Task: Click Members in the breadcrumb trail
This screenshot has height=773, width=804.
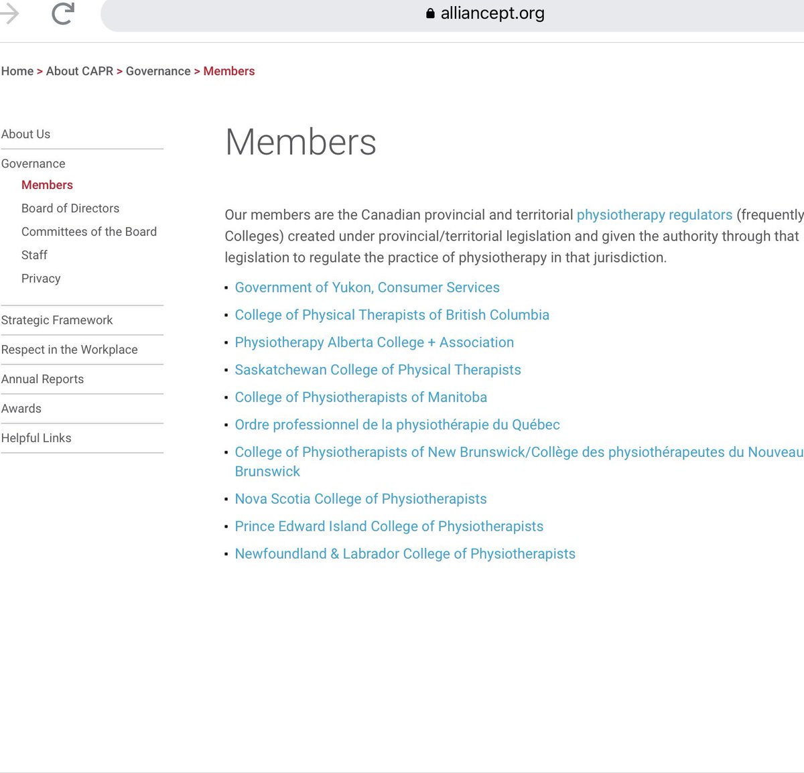Action: pyautogui.click(x=229, y=71)
